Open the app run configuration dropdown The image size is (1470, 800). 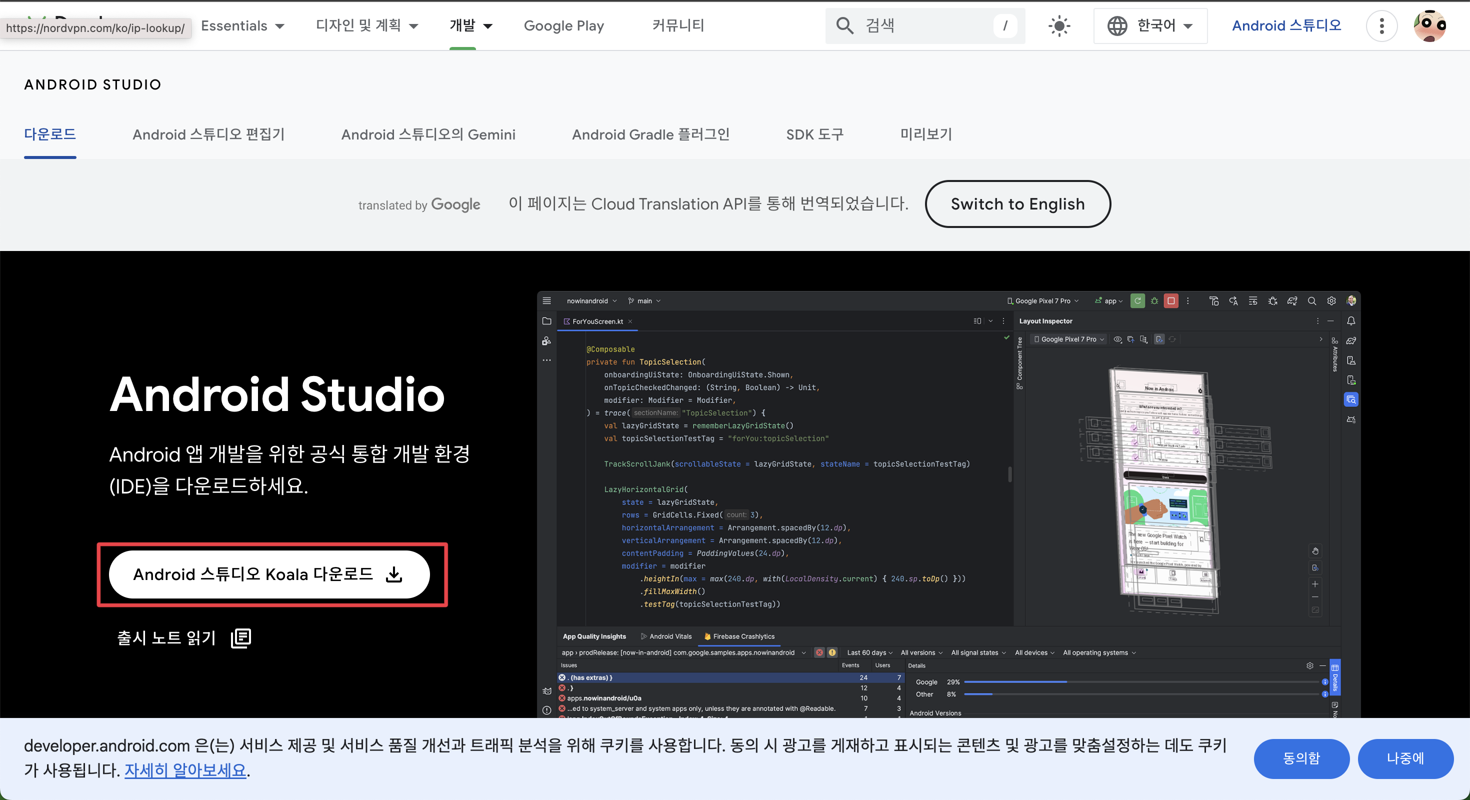1109,300
